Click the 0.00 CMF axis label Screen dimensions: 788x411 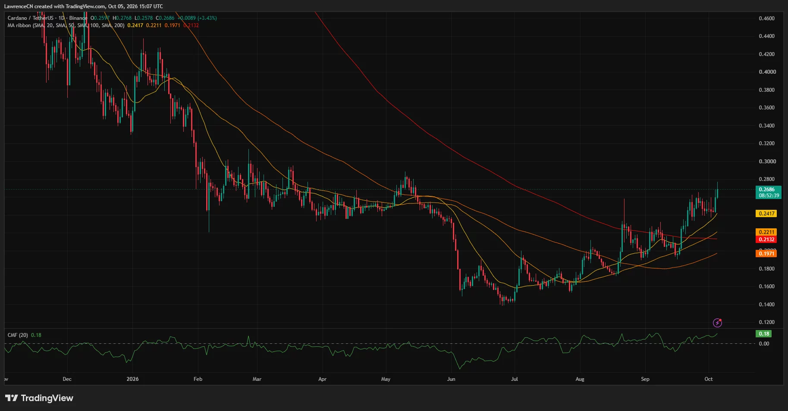coord(764,344)
